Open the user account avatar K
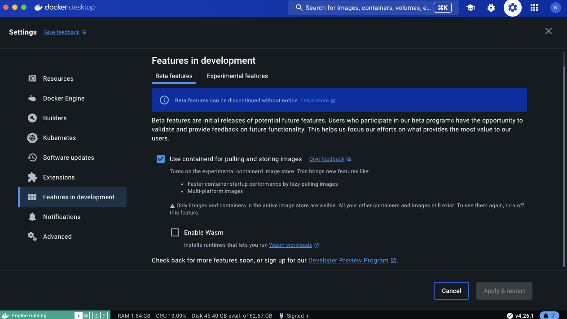This screenshot has height=319, width=567. click(555, 8)
